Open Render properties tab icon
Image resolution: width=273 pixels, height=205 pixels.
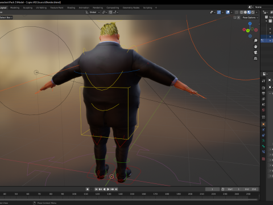(x=263, y=88)
